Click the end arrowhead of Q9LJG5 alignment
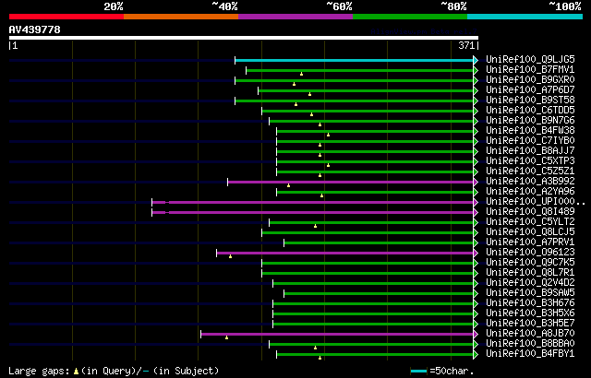This screenshot has width=591, height=378. point(476,60)
